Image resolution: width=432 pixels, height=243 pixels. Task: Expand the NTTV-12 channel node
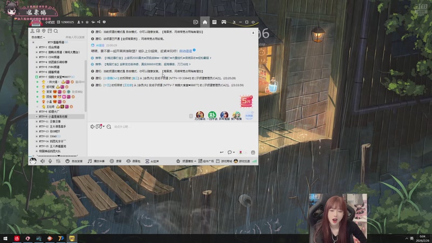point(37,126)
